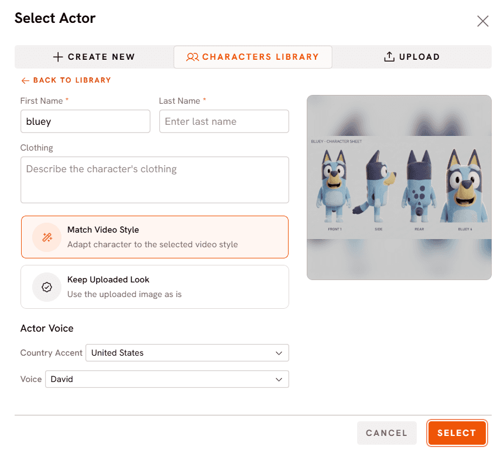Click the Cancel button
This screenshot has height=450, width=504.
387,433
